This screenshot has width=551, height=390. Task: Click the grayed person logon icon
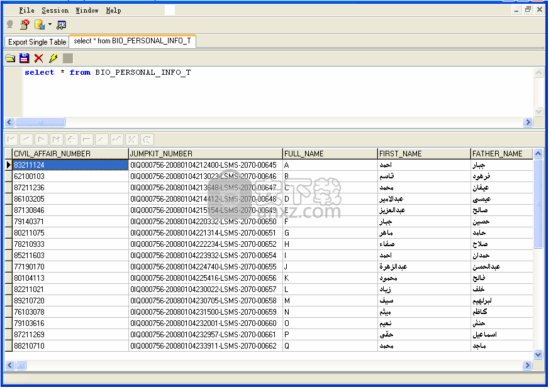[x=10, y=24]
